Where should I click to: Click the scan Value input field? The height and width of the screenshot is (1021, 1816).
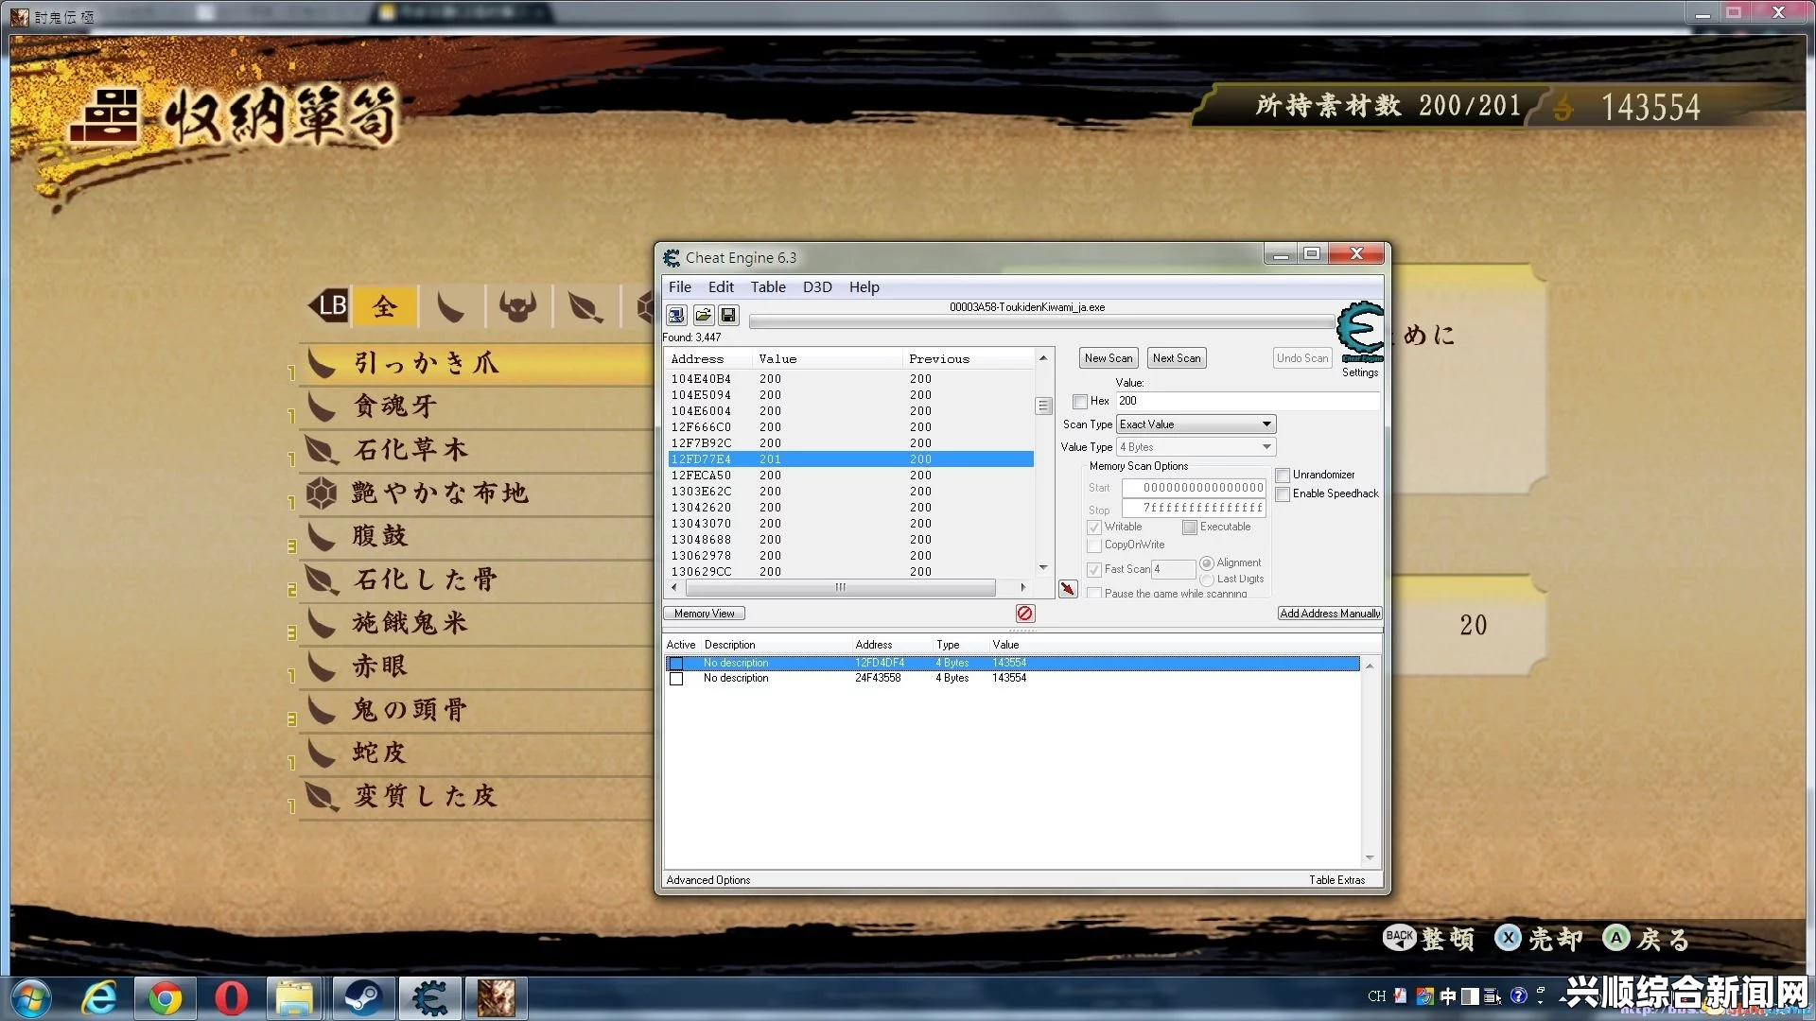click(x=1248, y=401)
